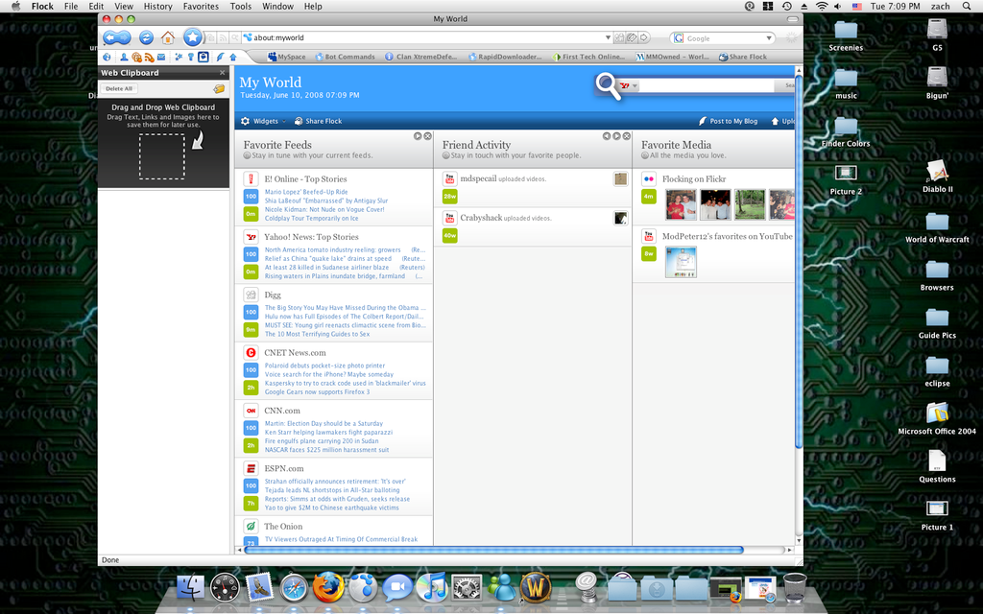The image size is (983, 614).
Task: Open "Martin: Election Day should be a Saturday"
Action: (x=324, y=423)
